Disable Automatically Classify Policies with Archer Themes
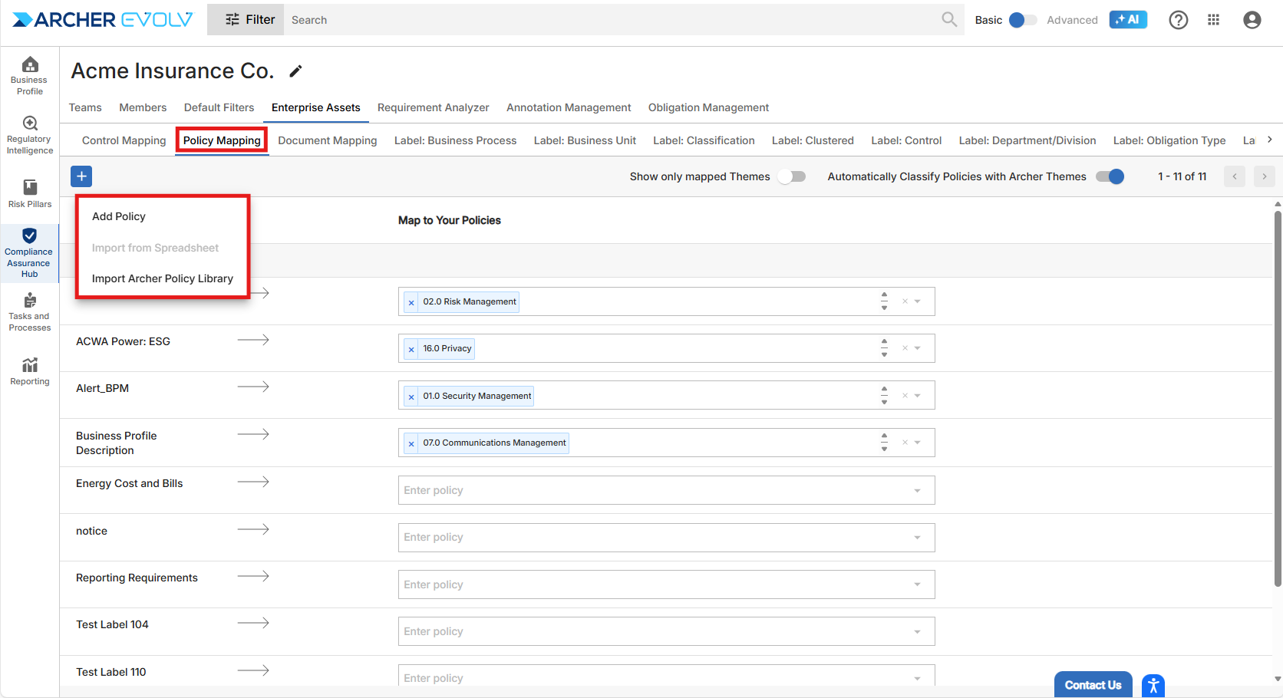The image size is (1283, 698). (x=1110, y=176)
